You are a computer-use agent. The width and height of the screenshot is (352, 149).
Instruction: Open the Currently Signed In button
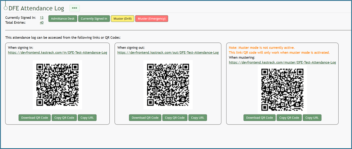point(94,19)
